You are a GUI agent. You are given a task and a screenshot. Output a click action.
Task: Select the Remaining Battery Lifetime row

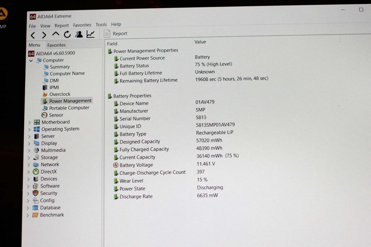click(x=192, y=80)
